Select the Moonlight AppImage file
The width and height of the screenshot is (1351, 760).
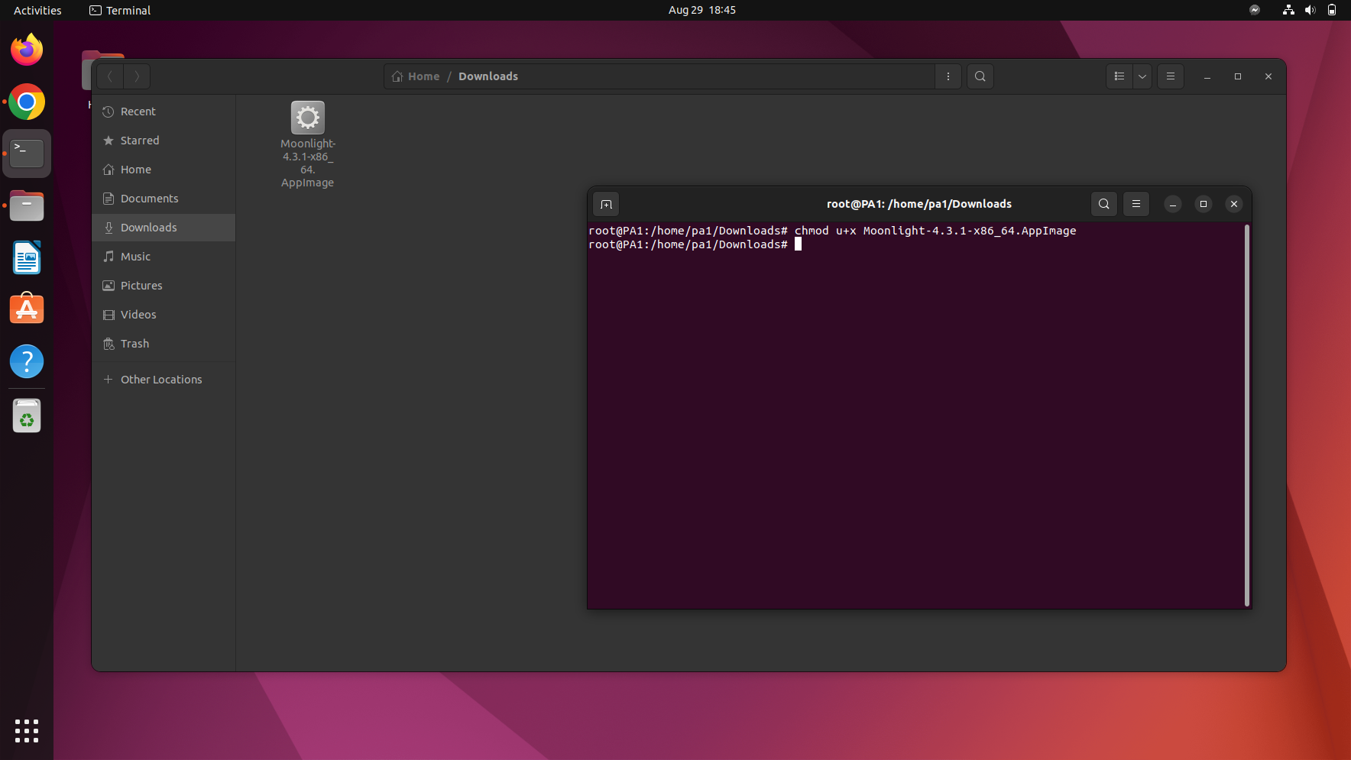[x=307, y=117]
